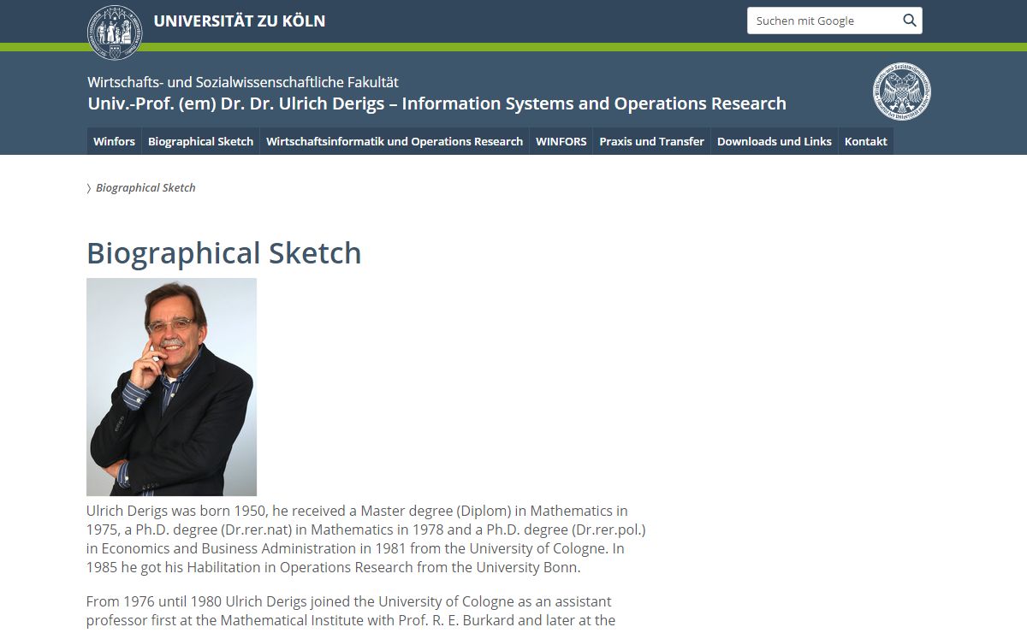Screen dimensions: 1027x633
Task: Click the breadcrumb chevron before Biographical Sketch
Action: point(89,188)
